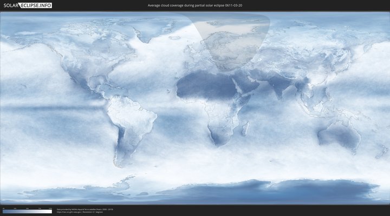
Task: Click the shaded partial eclipse zone
Action: [x=230, y=43]
